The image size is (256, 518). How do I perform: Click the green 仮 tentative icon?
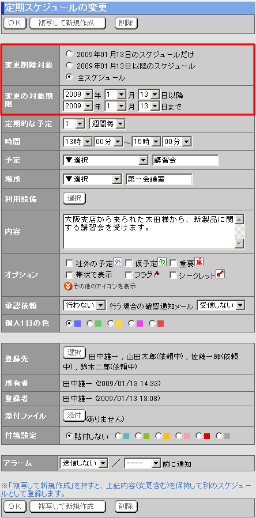click(162, 262)
